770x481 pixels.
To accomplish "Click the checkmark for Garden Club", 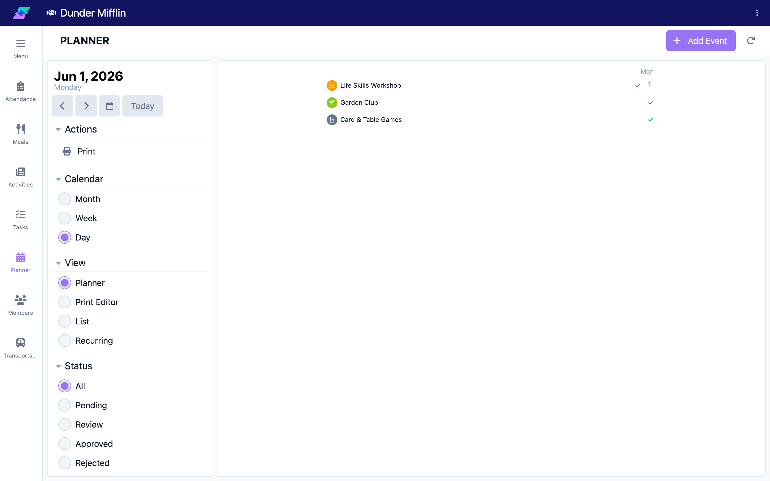I will tap(650, 103).
